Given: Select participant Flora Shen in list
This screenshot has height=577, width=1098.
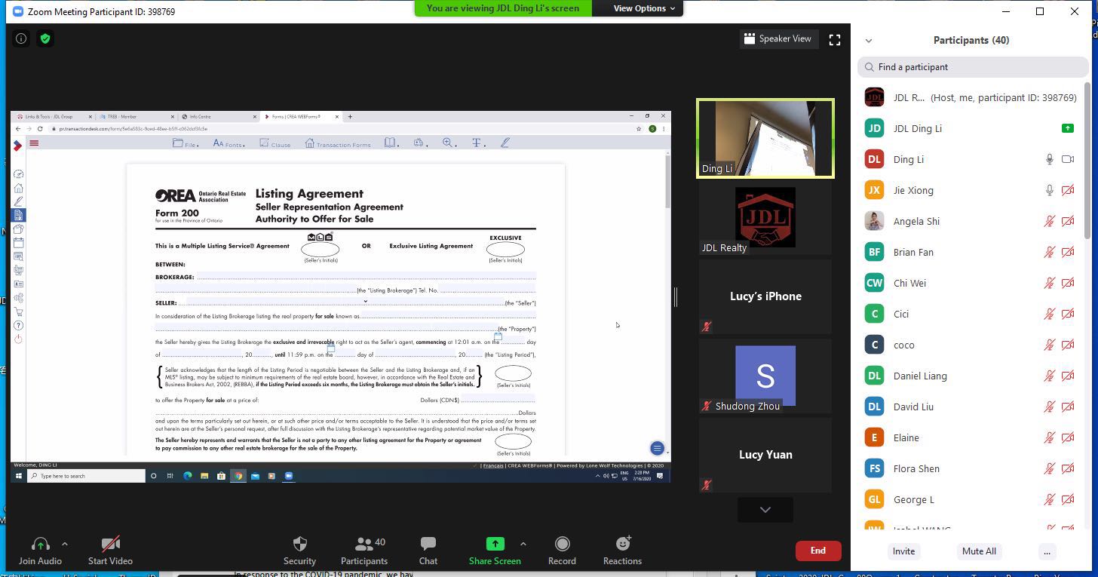Looking at the screenshot, I should [x=971, y=468].
